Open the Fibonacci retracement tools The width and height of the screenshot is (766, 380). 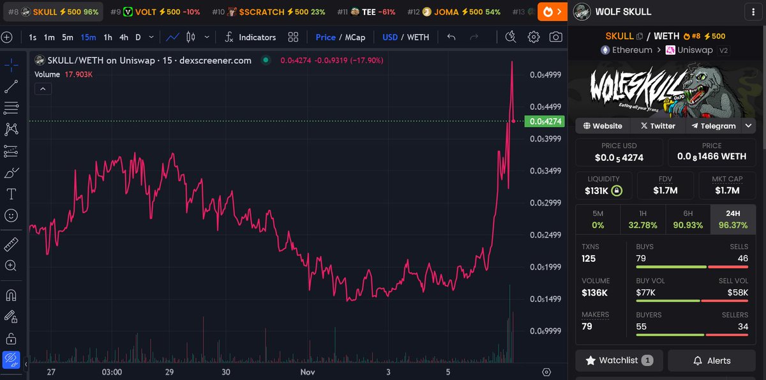pos(11,107)
